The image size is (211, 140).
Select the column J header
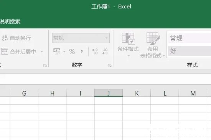pos(109,93)
